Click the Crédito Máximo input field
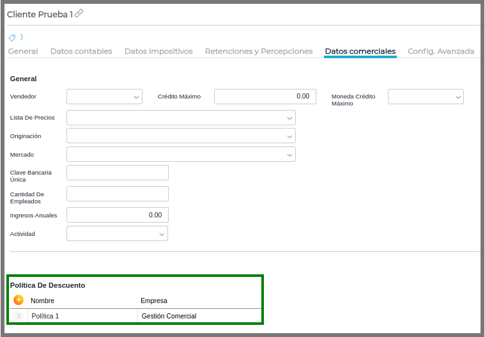This screenshot has height=337, width=485. click(265, 97)
